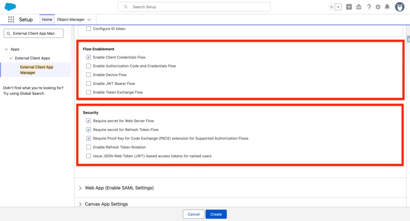Screen dimensions: 410x221
Task: Switch to the Home tab
Action: click(47, 20)
